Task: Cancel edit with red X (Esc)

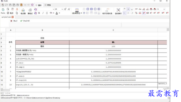Action: pyautogui.click(x=11, y=21)
